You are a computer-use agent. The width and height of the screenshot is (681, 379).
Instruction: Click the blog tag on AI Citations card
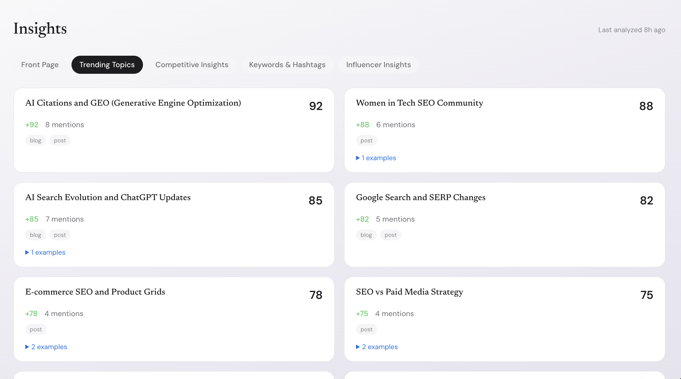coord(35,140)
